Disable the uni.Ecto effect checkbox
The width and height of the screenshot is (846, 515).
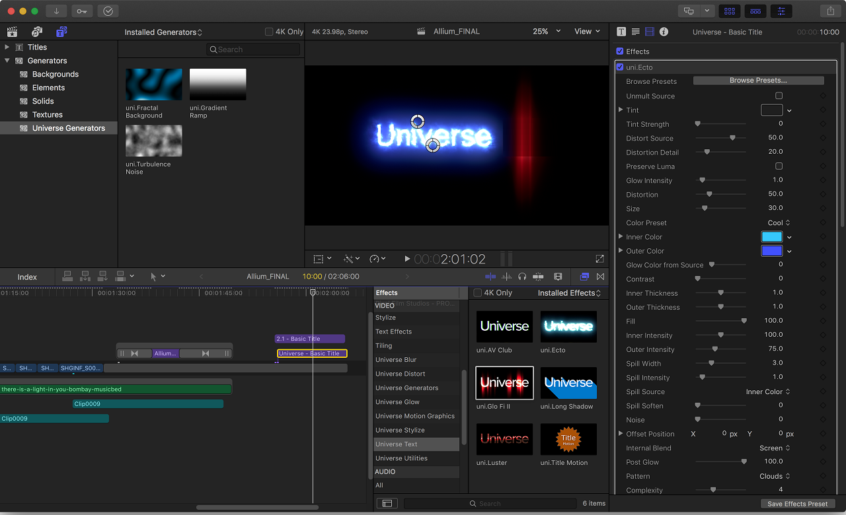coord(620,67)
